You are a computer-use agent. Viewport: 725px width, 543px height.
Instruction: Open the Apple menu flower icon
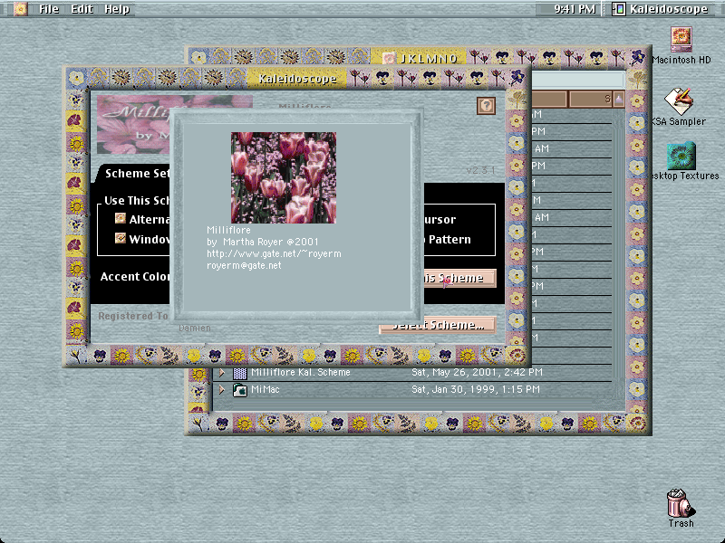coord(20,8)
